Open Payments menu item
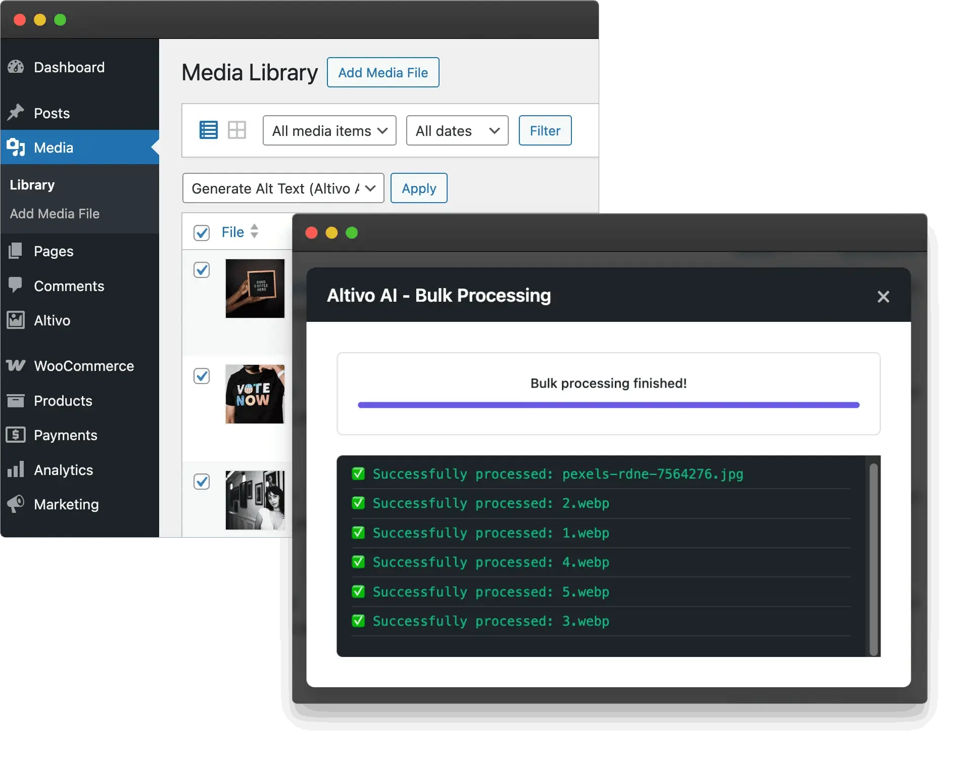Viewport: 967px width, 758px height. point(80,435)
